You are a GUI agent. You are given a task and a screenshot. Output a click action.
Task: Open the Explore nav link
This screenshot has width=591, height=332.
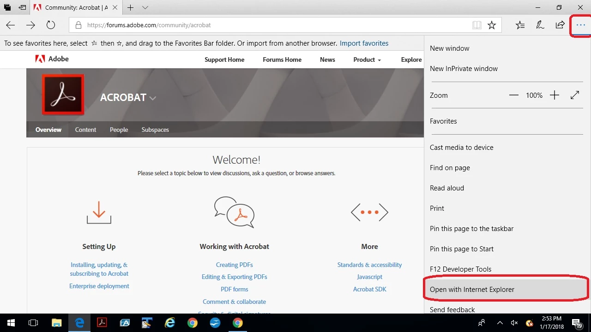(x=411, y=59)
